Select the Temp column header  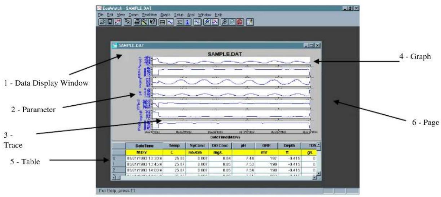coord(174,146)
